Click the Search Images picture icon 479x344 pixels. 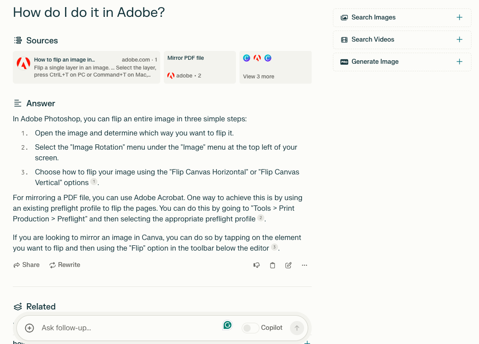(344, 17)
